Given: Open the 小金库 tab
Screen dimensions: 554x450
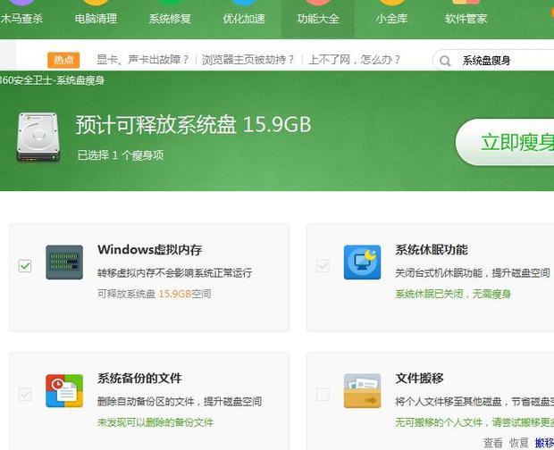Looking at the screenshot, I should 392,19.
